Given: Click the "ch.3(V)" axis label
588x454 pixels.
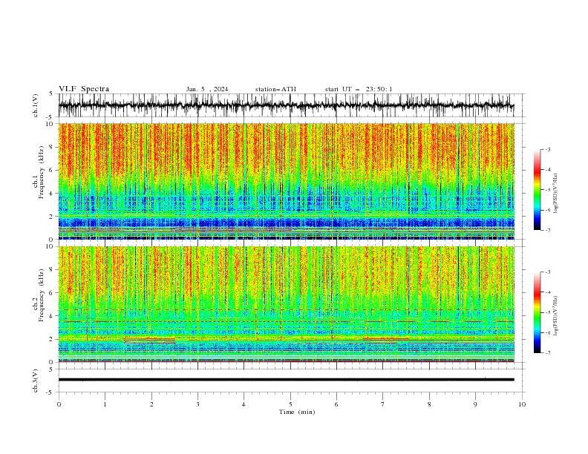Looking at the screenshot, I should (x=36, y=381).
